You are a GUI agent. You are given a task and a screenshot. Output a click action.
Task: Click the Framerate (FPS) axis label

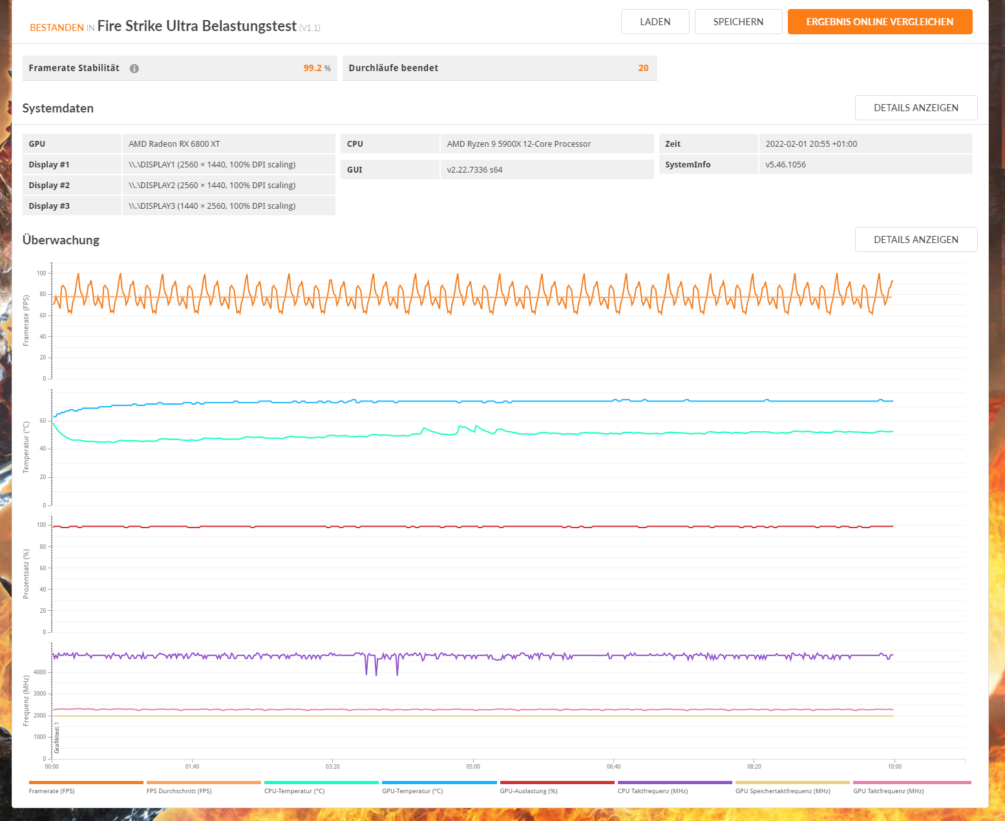click(26, 321)
